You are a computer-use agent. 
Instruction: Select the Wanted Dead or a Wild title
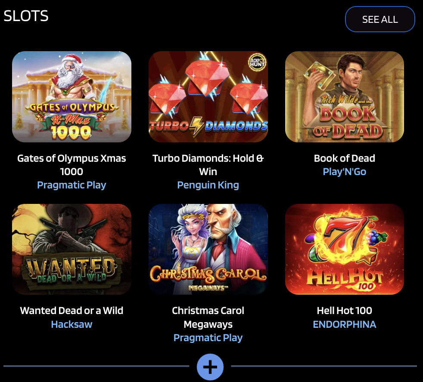pyautogui.click(x=72, y=310)
